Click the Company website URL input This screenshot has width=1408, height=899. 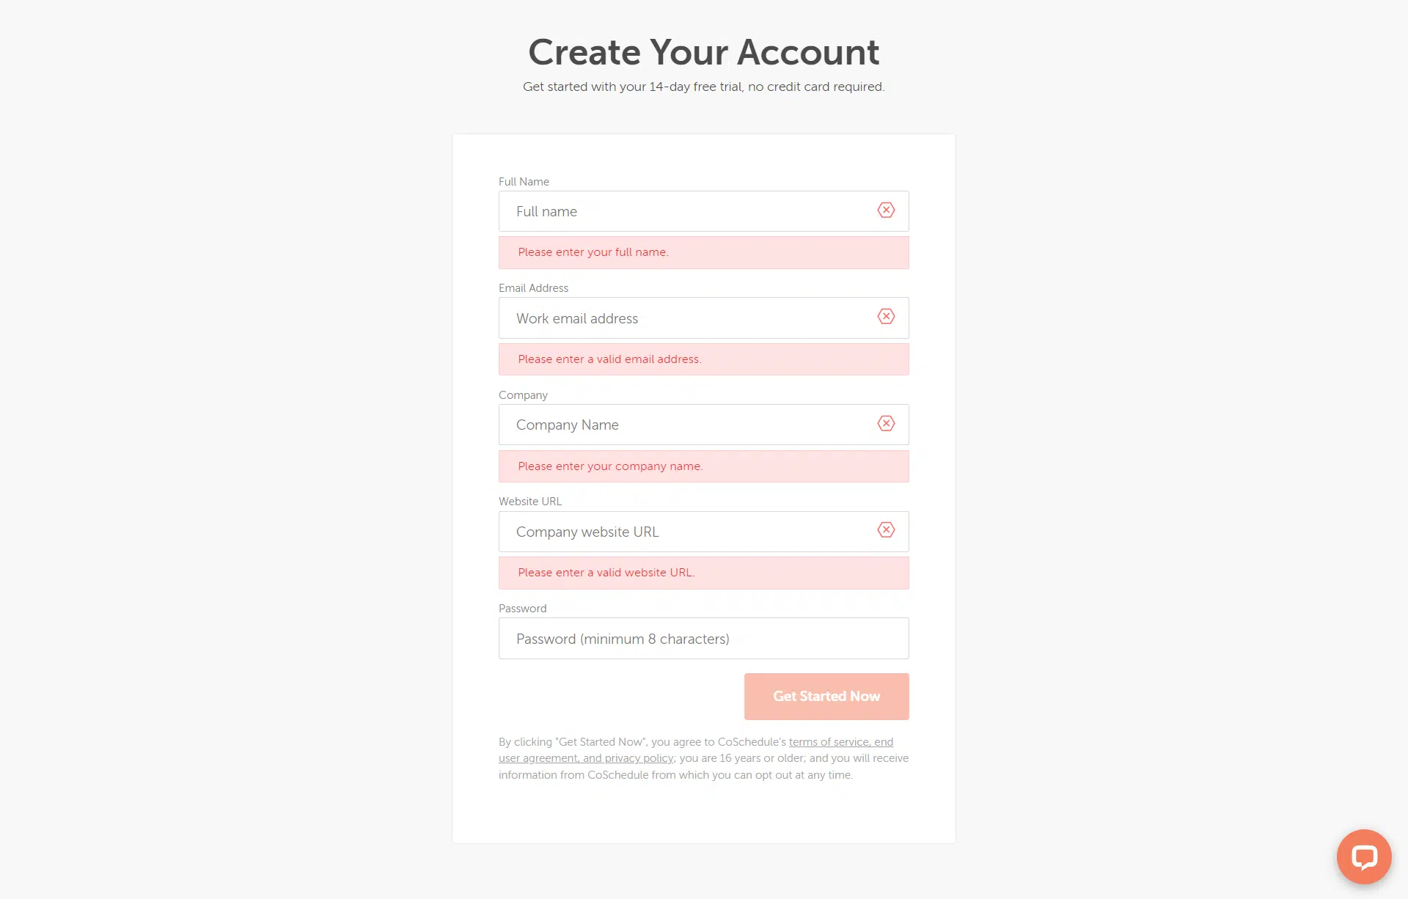pyautogui.click(x=689, y=532)
